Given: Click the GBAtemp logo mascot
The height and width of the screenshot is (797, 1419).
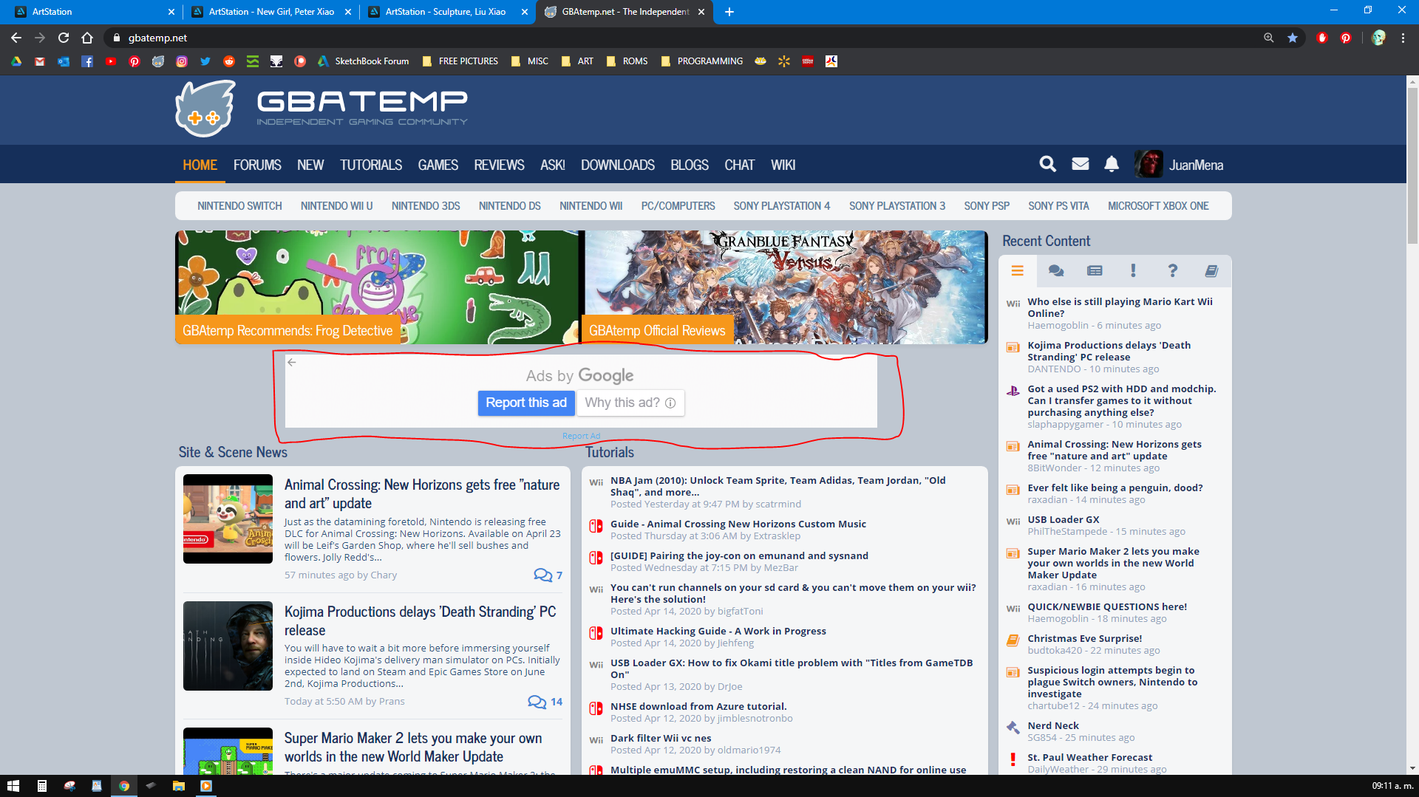Looking at the screenshot, I should tap(205, 109).
